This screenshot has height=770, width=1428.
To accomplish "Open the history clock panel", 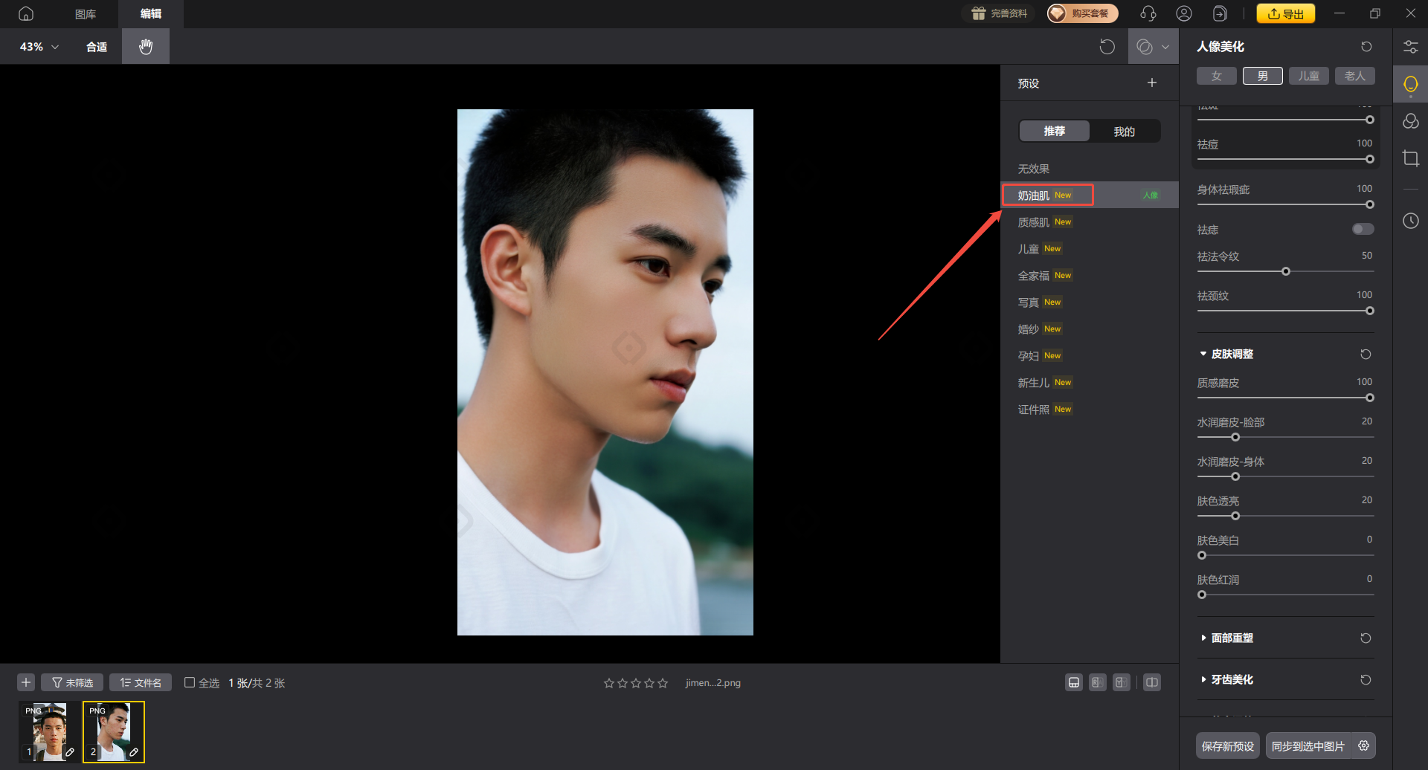I will [1410, 221].
